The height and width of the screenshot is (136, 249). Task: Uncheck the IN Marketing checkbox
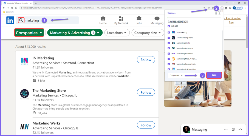(x=169, y=32)
